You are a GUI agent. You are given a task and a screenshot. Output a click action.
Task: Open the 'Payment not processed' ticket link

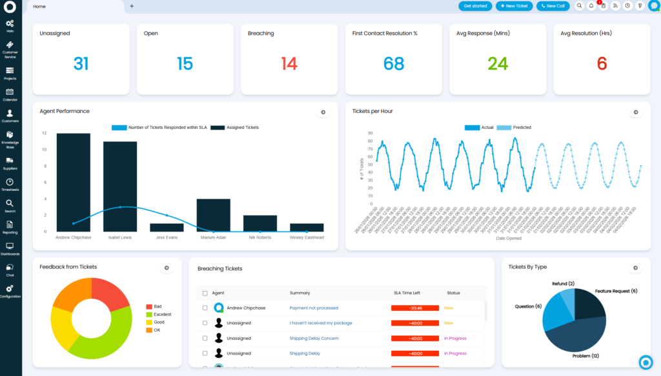point(314,308)
